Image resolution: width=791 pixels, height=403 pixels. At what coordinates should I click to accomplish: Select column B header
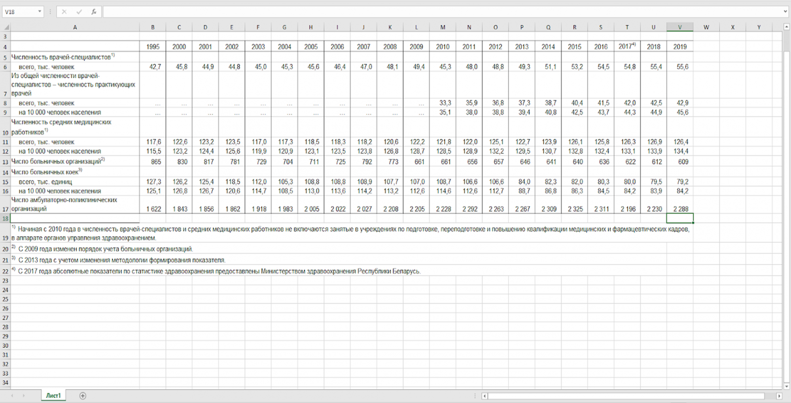pyautogui.click(x=153, y=27)
